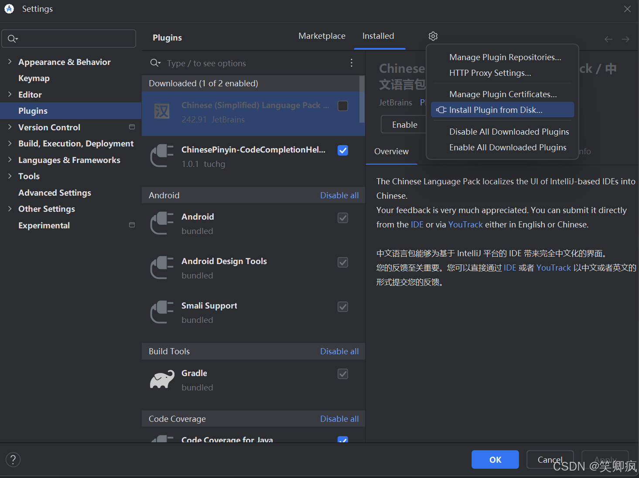Image resolution: width=639 pixels, height=478 pixels.
Task: Click Android Design Tools plug icon
Action: pyautogui.click(x=162, y=268)
